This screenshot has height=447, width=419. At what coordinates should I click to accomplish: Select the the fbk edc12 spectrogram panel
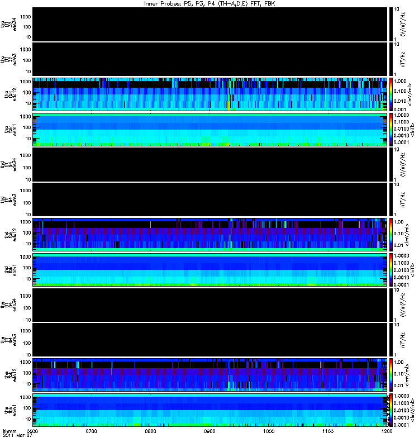click(210, 375)
